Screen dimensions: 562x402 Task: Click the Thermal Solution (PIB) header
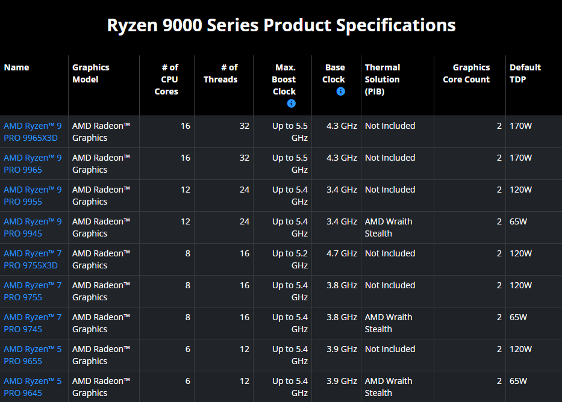coord(382,79)
